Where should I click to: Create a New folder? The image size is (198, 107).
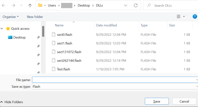coord(35,17)
